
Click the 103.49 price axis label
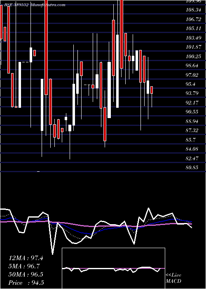coord(194,38)
